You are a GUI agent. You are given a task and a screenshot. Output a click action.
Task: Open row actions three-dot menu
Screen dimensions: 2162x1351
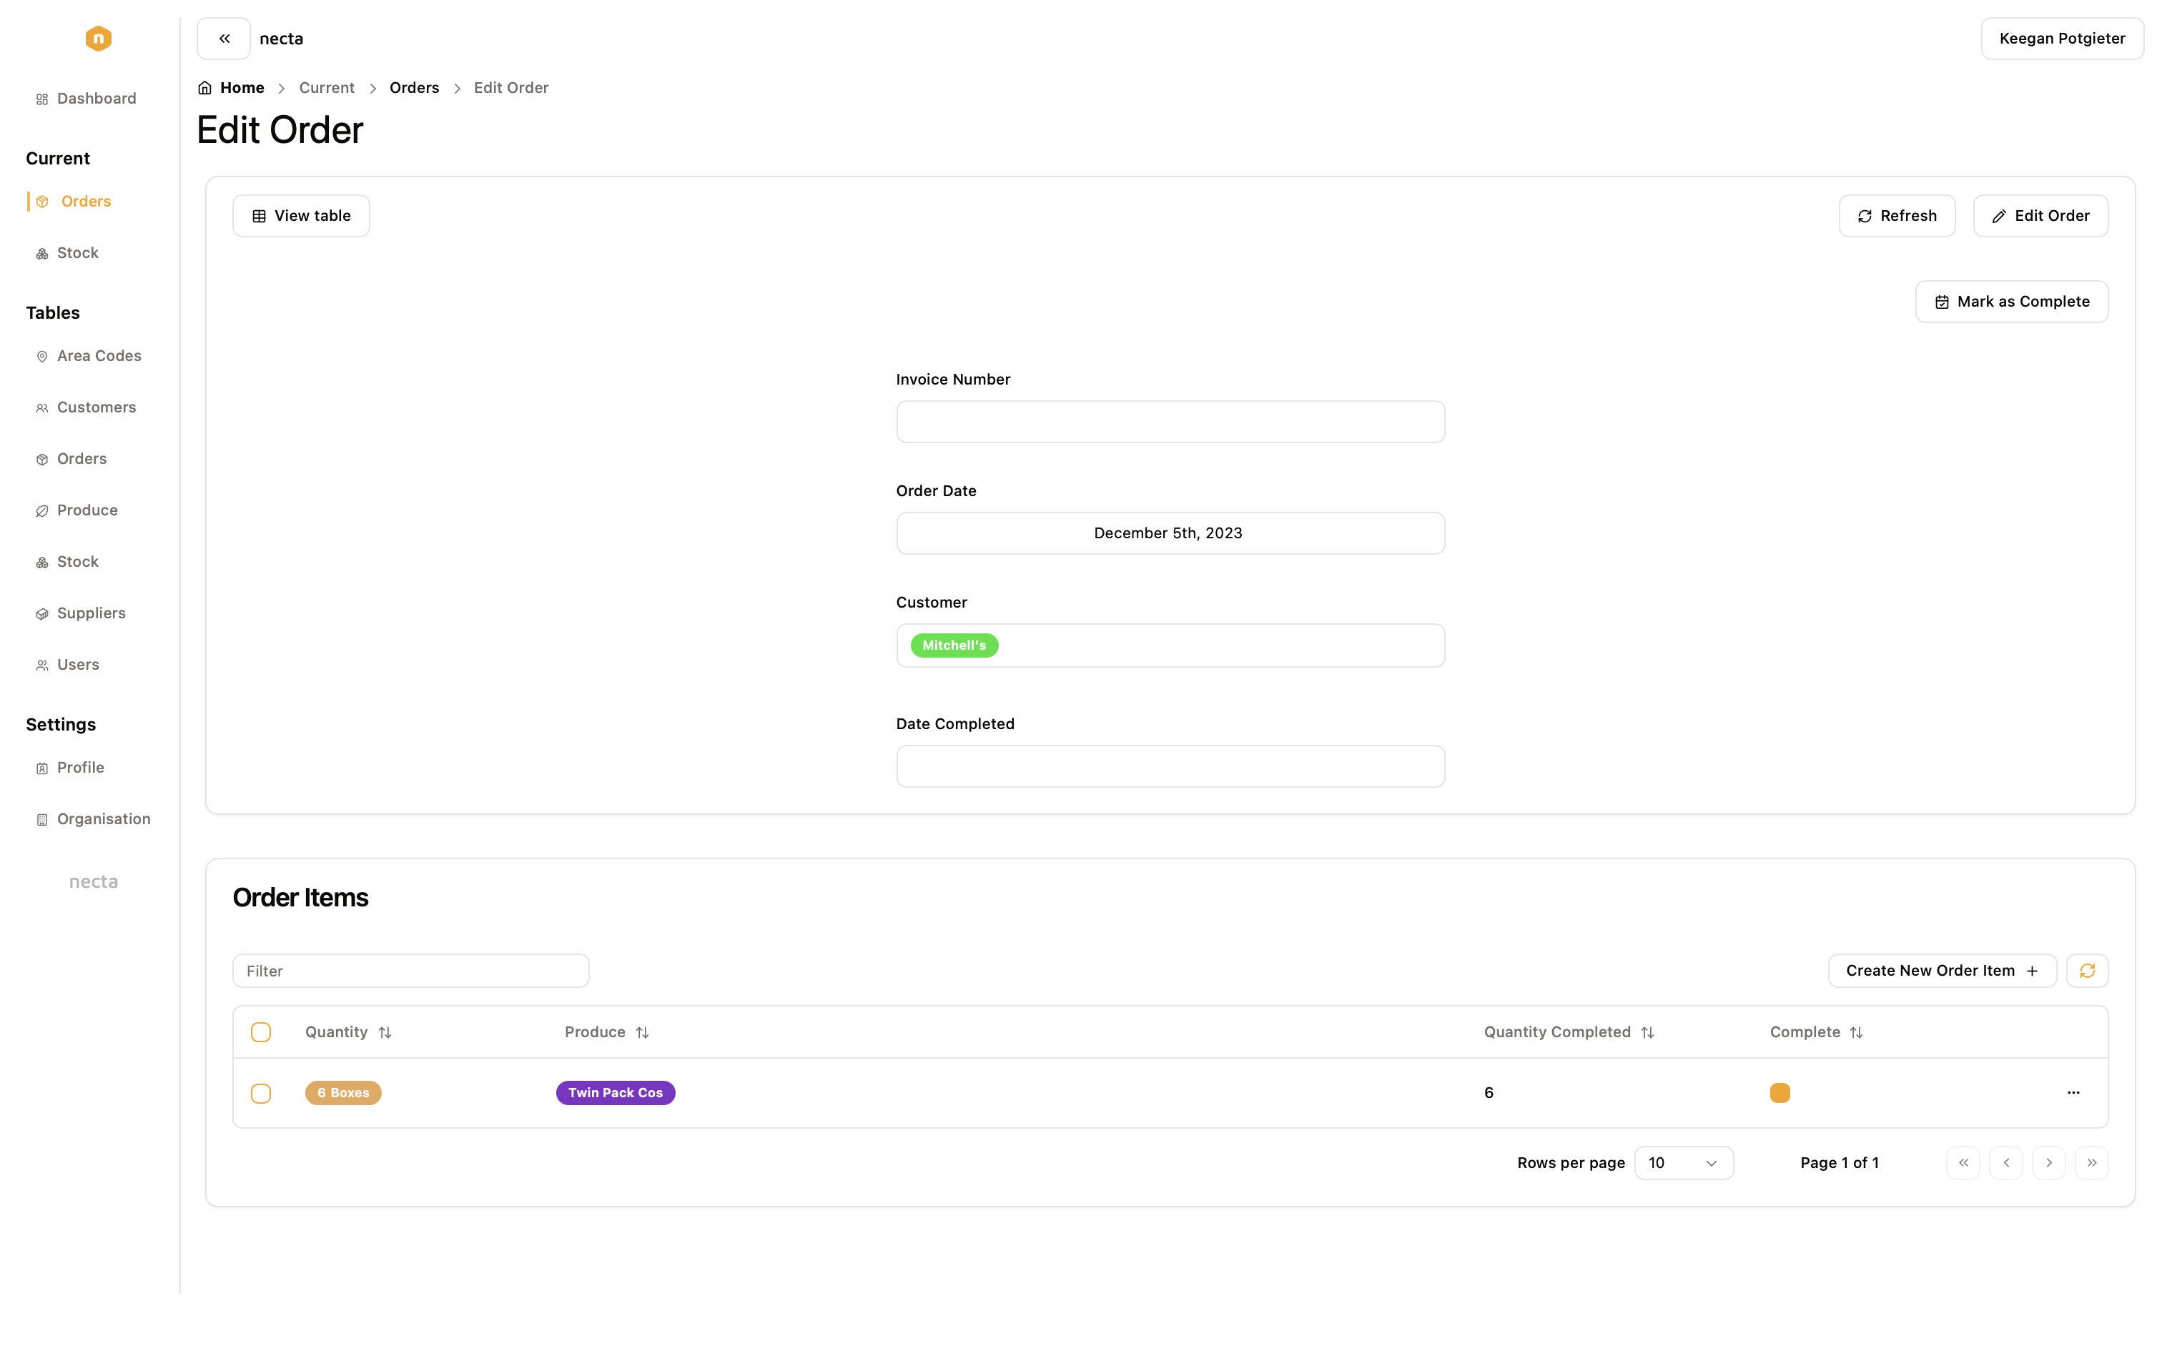pos(2073,1093)
